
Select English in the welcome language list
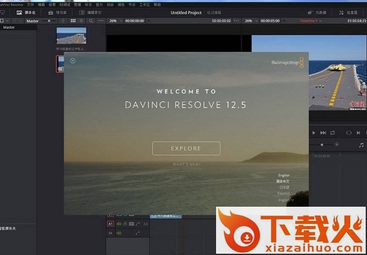coord(284,175)
